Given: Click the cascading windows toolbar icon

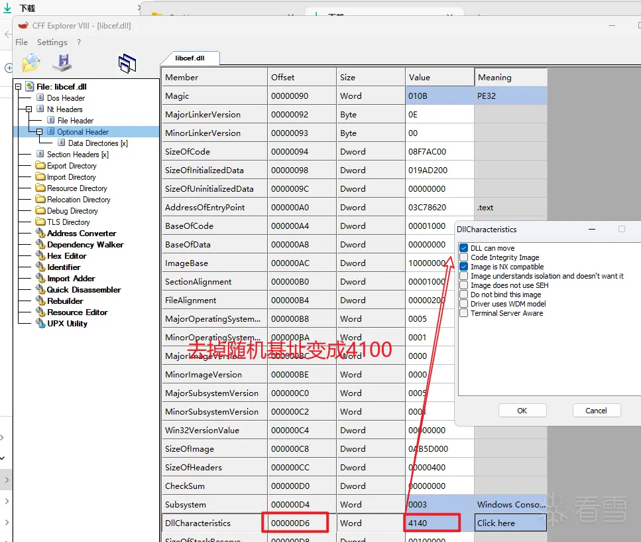Looking at the screenshot, I should pos(127,64).
